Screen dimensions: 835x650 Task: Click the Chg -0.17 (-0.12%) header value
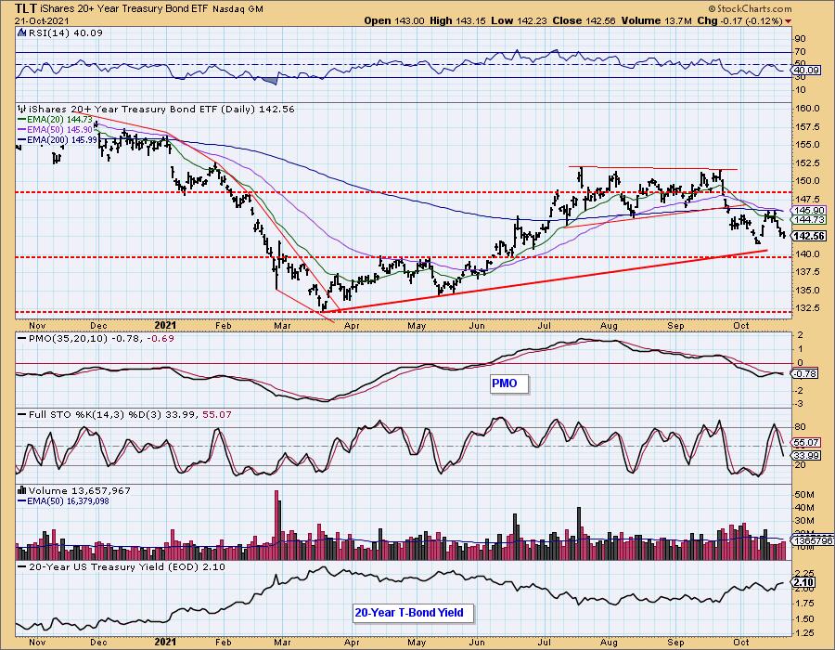coord(739,21)
